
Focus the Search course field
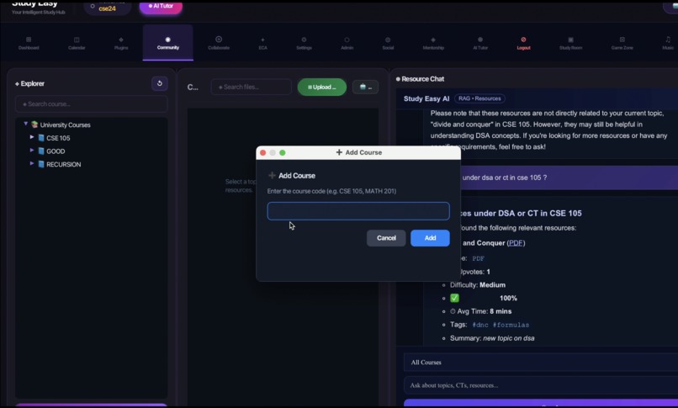(91, 104)
